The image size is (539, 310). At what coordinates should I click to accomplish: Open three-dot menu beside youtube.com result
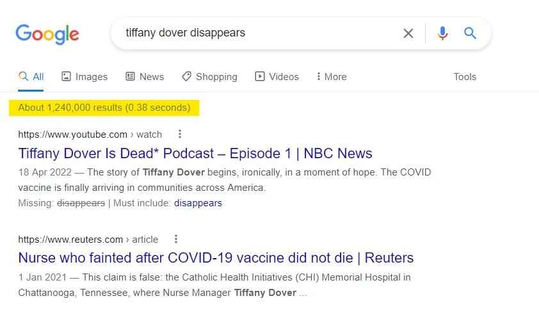pos(180,134)
